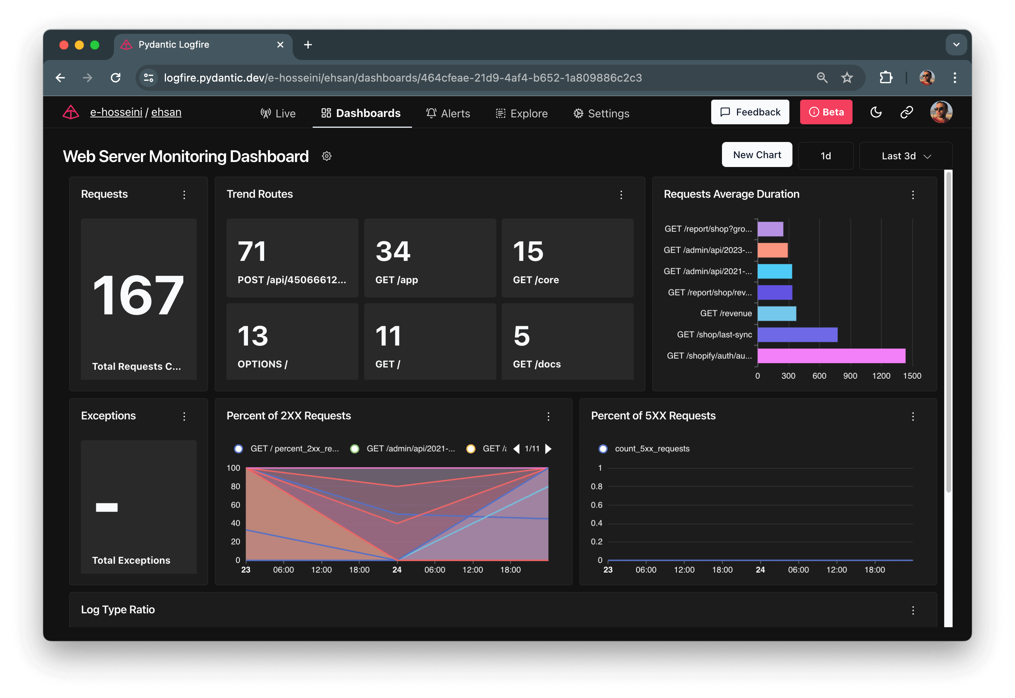Viewport: 1015px width, 698px height.
Task: Switch to the Alerts tab
Action: pyautogui.click(x=448, y=113)
